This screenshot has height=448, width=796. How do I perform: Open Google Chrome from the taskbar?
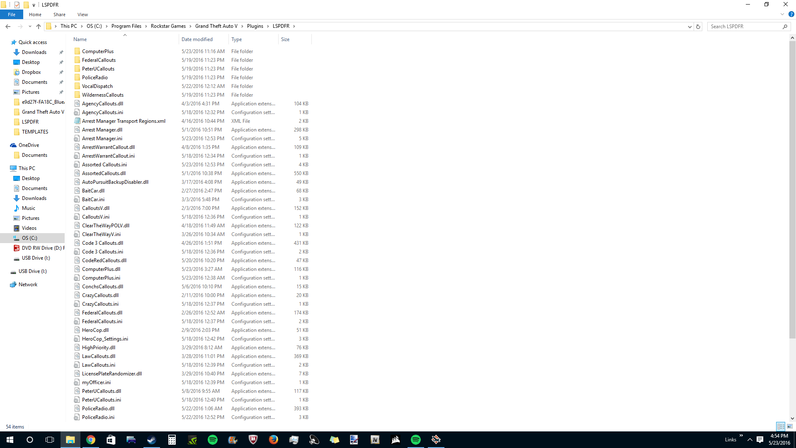(x=90, y=440)
